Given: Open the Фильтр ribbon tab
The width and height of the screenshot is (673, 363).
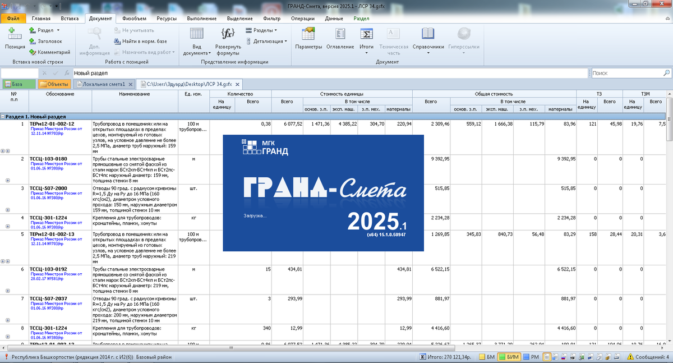Looking at the screenshot, I should pyautogui.click(x=272, y=19).
